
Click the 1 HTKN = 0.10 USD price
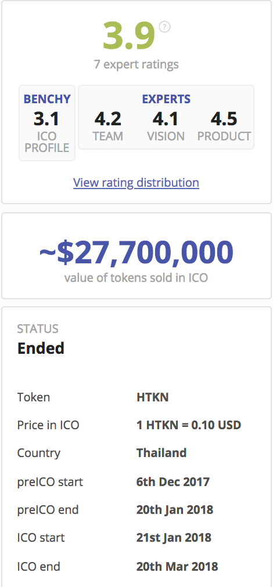tap(189, 425)
